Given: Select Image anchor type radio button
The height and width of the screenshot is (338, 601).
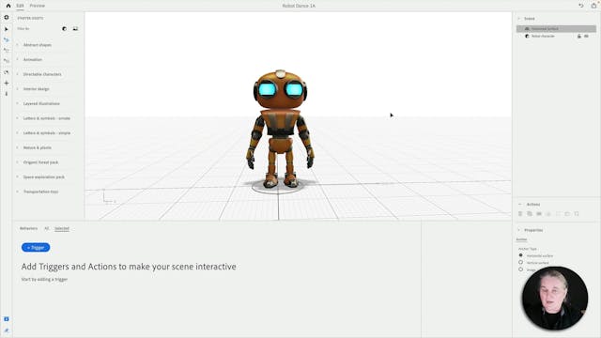Looking at the screenshot, I should pyautogui.click(x=520, y=269).
